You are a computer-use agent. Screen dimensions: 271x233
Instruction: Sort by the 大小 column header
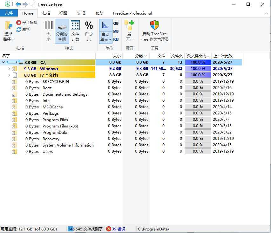(109, 56)
